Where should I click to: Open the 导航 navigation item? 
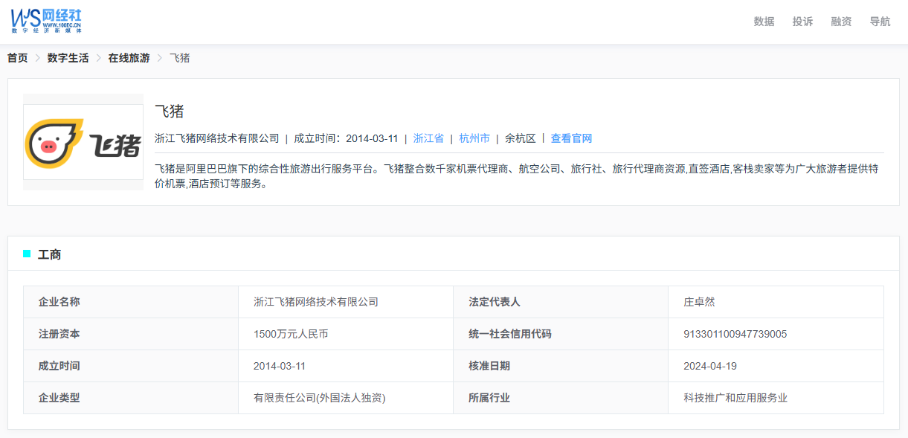coord(880,22)
